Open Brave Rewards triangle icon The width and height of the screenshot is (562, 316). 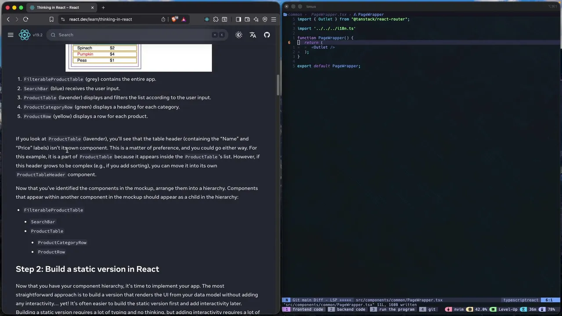pyautogui.click(x=184, y=19)
